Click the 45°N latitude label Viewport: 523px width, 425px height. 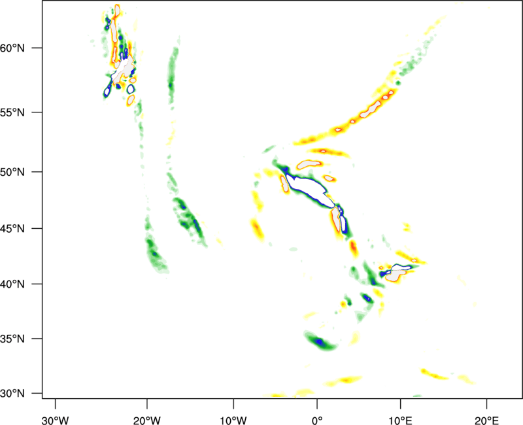(12, 229)
